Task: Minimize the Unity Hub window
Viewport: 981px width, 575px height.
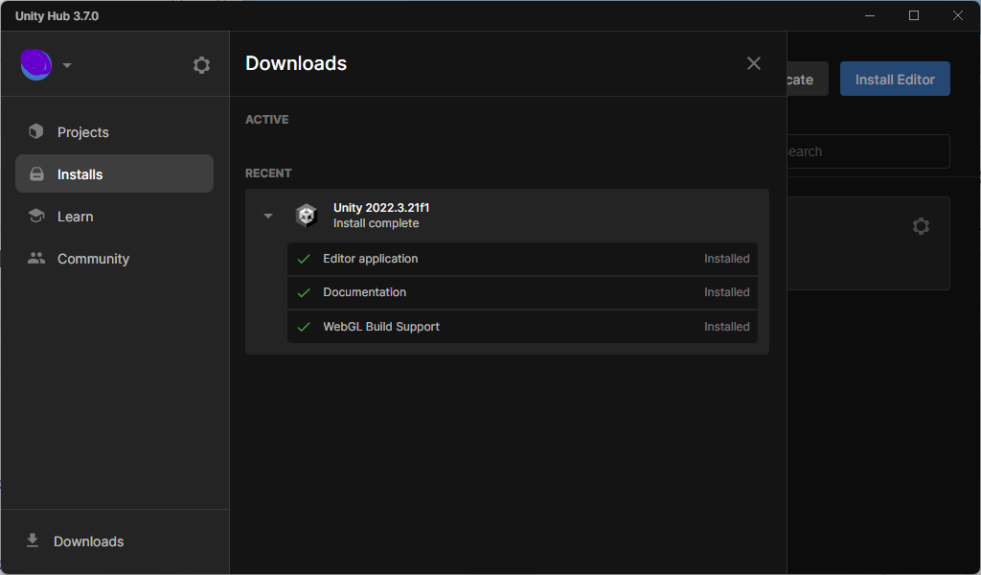Action: [x=870, y=15]
